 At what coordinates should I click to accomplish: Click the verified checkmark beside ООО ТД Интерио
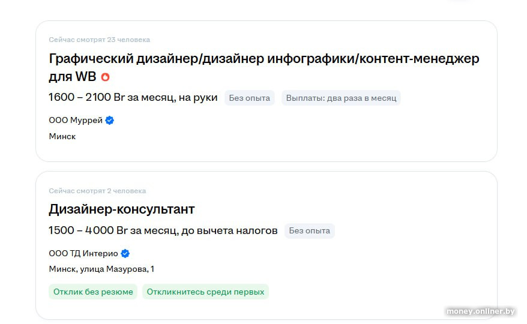pyautogui.click(x=125, y=253)
